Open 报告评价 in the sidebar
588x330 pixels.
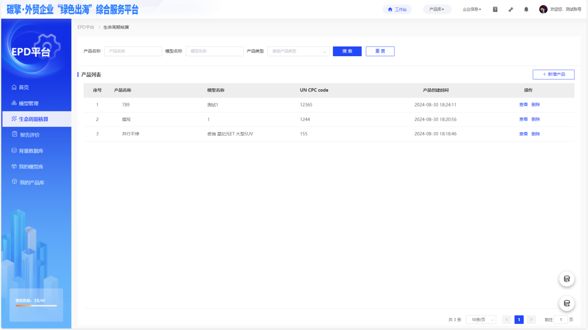point(29,135)
